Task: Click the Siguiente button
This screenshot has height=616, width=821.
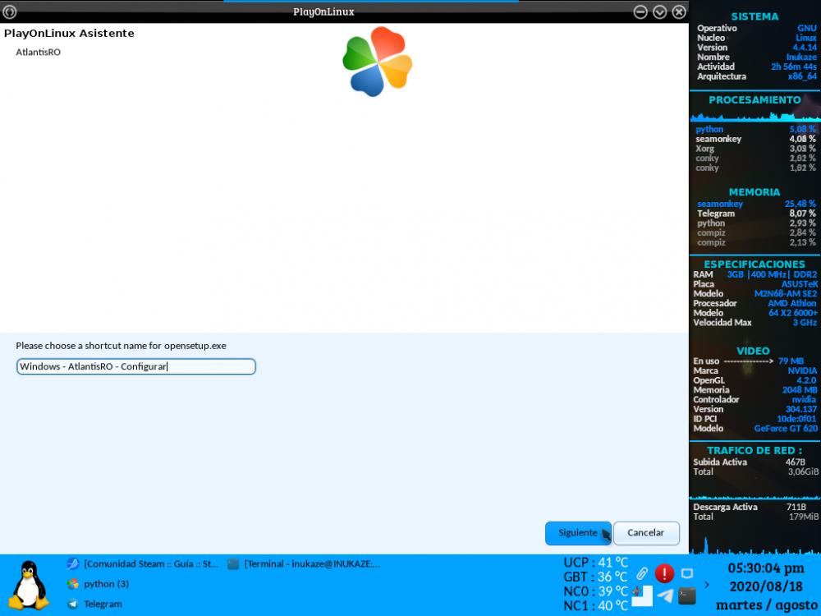Action: click(x=578, y=533)
